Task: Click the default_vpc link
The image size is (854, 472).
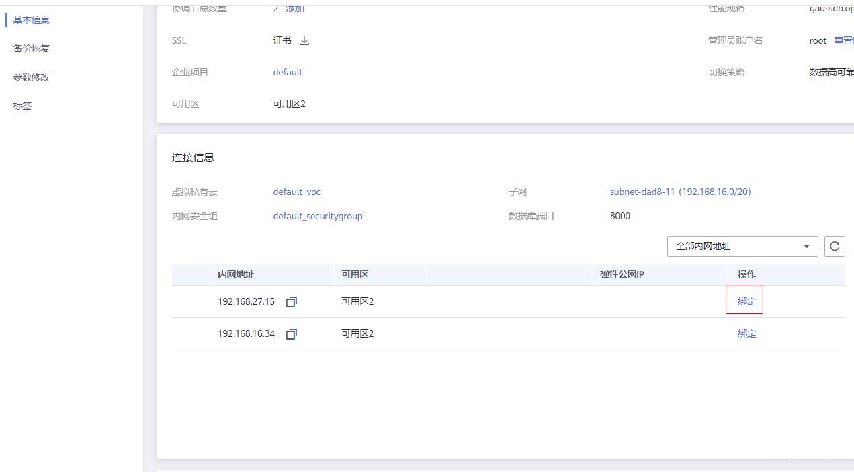Action: point(296,192)
